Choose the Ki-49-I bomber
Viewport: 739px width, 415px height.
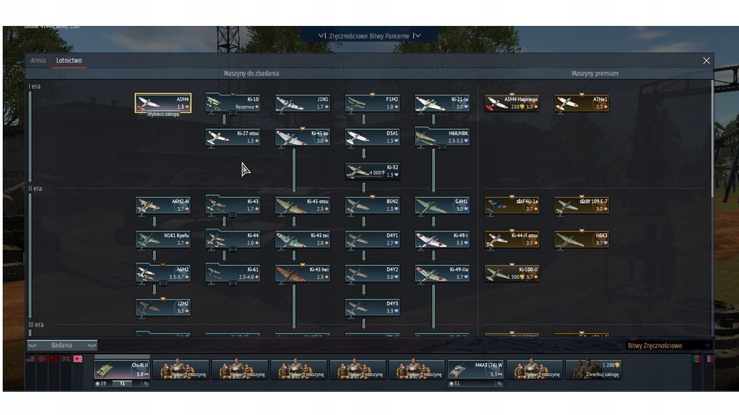[x=442, y=239]
